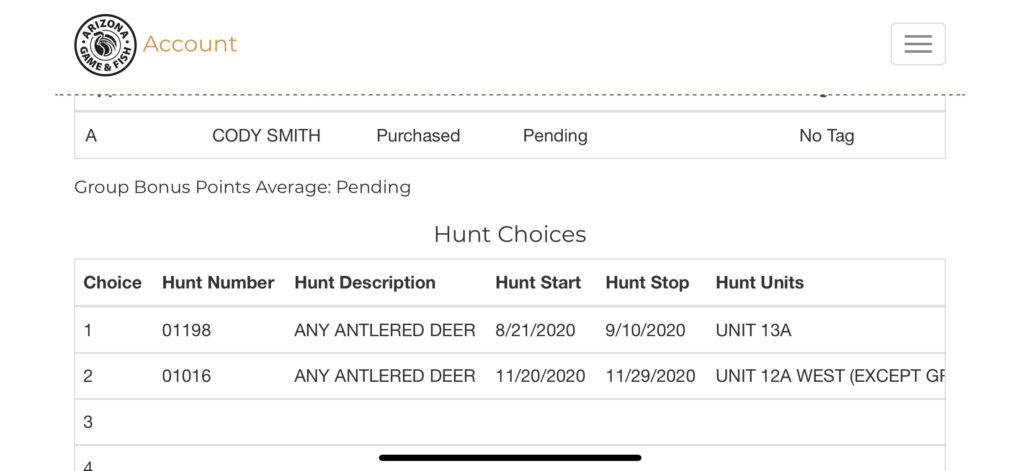Open the hamburger navigation menu
Screen dimensions: 1020x471
(917, 44)
